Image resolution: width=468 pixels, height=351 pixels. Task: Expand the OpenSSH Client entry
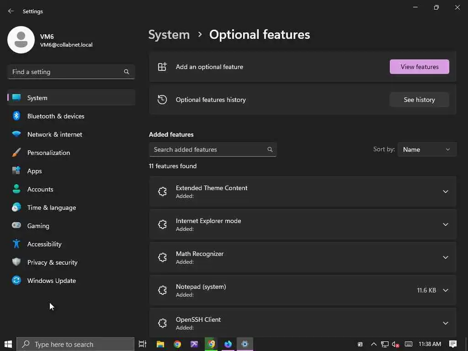[445, 323]
